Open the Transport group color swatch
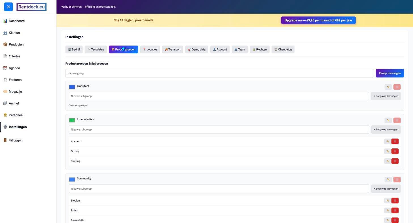 pyautogui.click(x=72, y=87)
